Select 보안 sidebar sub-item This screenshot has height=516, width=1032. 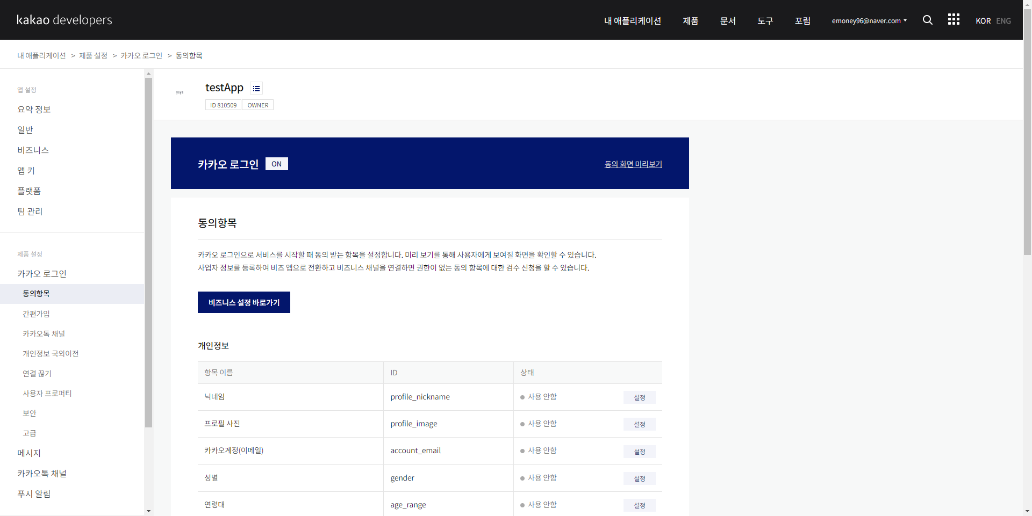[30, 413]
